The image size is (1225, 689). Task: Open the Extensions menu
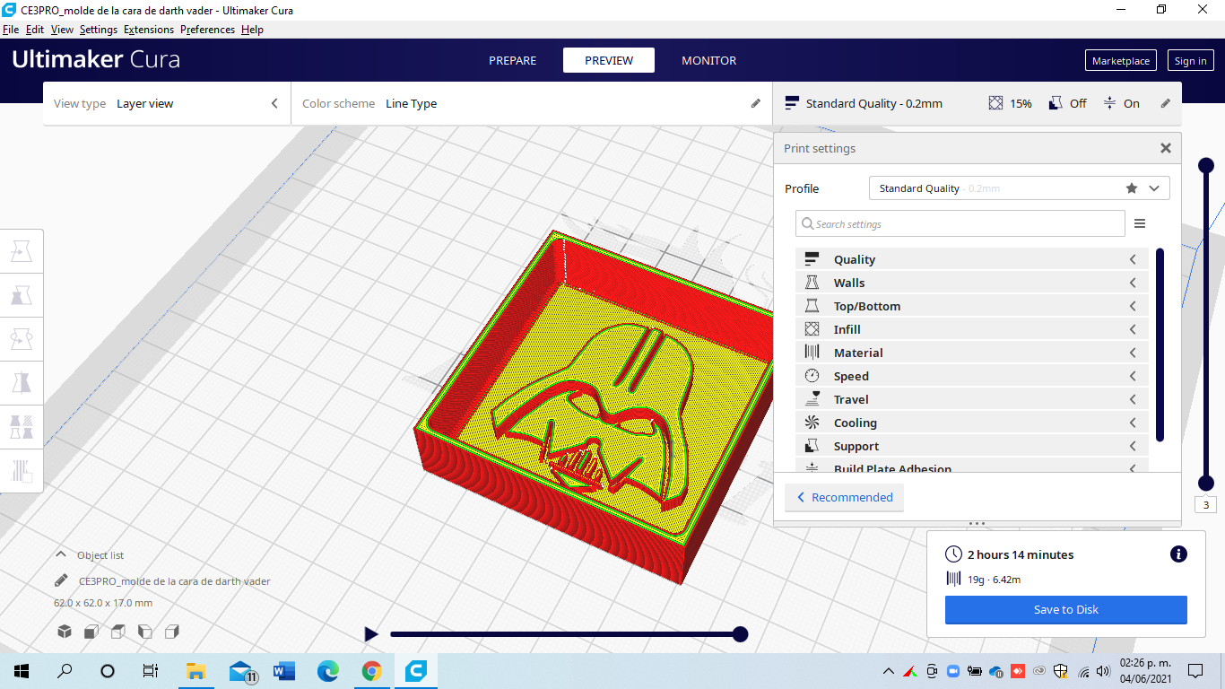[x=149, y=30]
